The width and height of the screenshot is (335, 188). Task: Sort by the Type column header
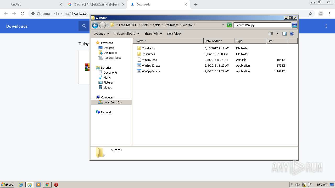tap(250, 41)
